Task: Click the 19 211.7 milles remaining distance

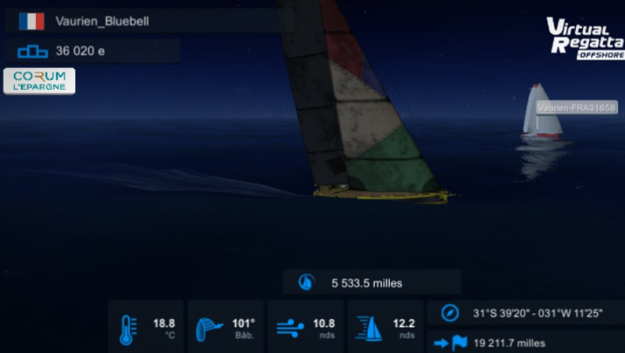Action: click(509, 343)
